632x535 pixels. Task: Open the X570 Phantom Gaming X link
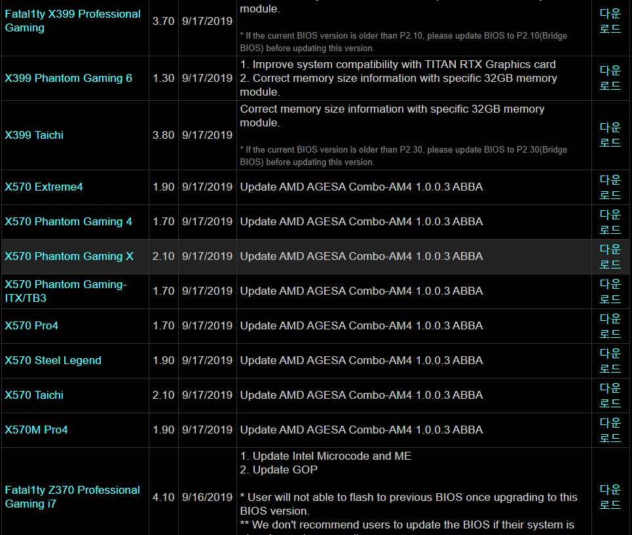[69, 256]
